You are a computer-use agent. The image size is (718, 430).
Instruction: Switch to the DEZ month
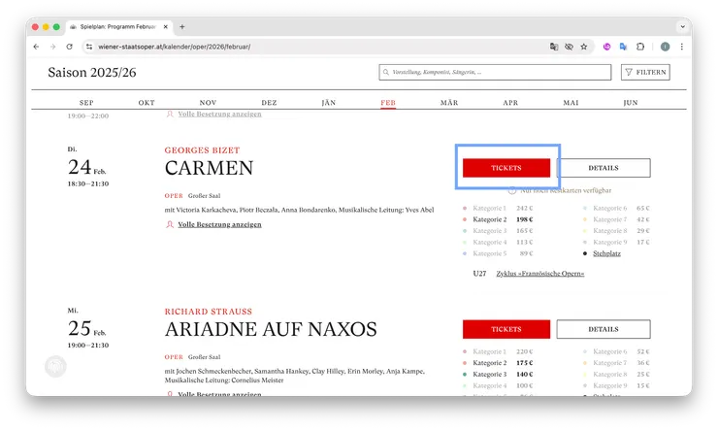(x=270, y=103)
